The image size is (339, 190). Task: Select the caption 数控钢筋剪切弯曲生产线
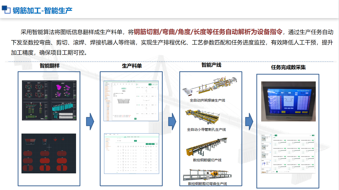pos(207,184)
